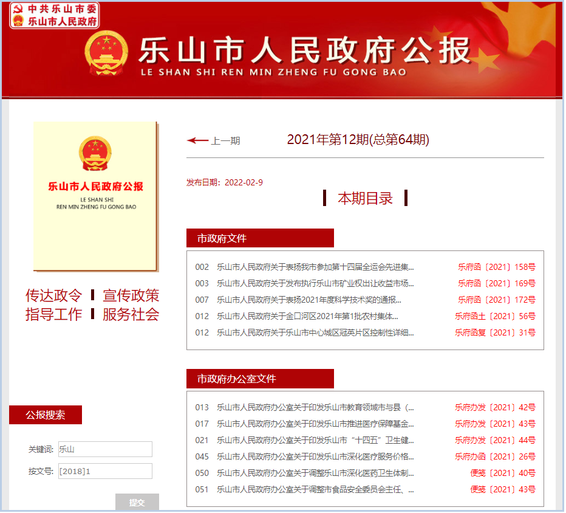The width and height of the screenshot is (566, 513).
Task: Open the "十四五"卫生健 plan document link
Action: 315,440
